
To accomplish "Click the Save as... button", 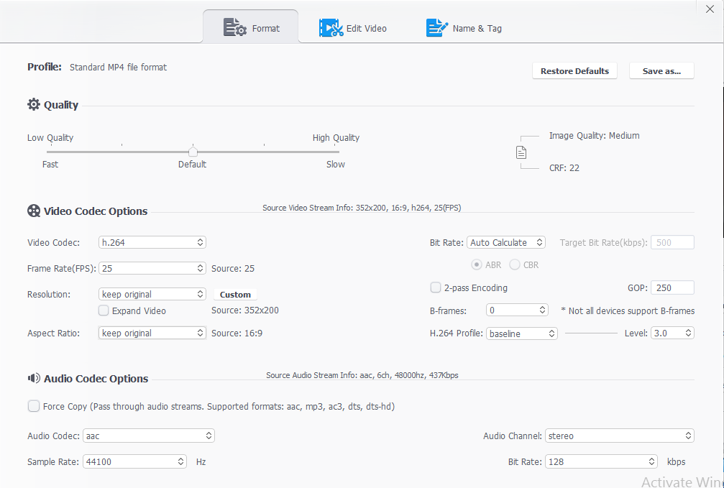I will [661, 71].
